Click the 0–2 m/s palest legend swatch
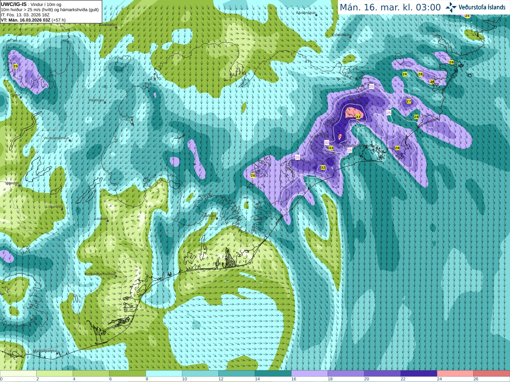This screenshot has height=382, width=510. pyautogui.click(x=18, y=374)
